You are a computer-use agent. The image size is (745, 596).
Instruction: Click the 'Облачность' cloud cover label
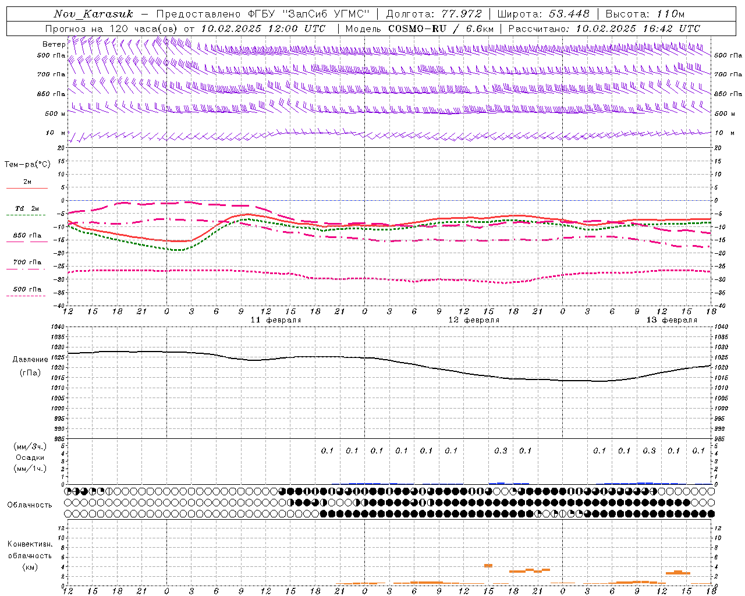[30, 505]
